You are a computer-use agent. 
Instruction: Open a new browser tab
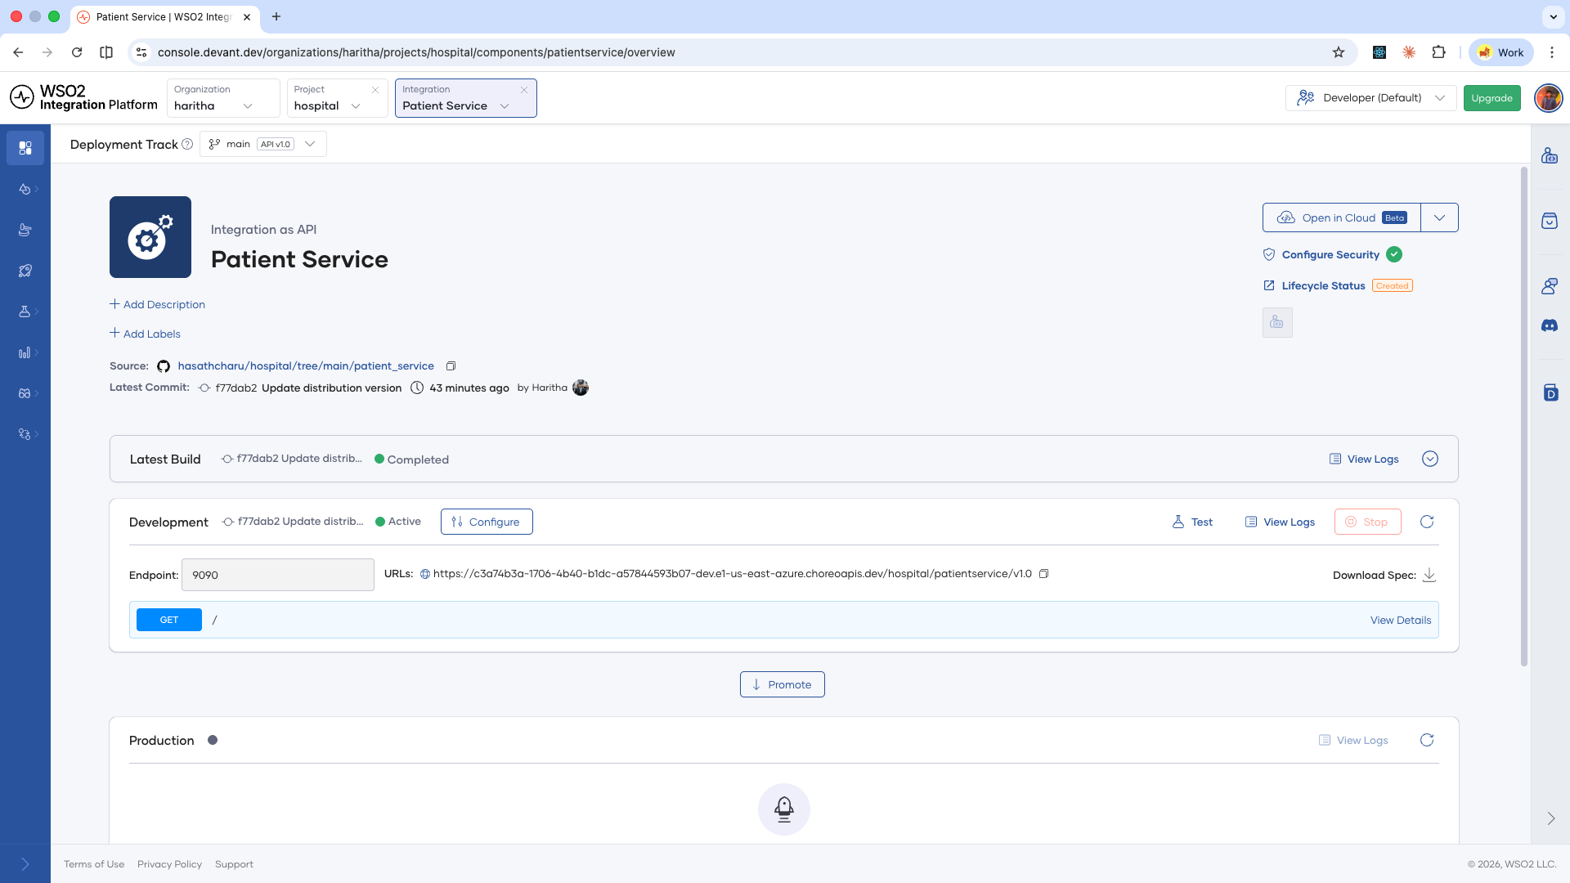pyautogui.click(x=276, y=16)
